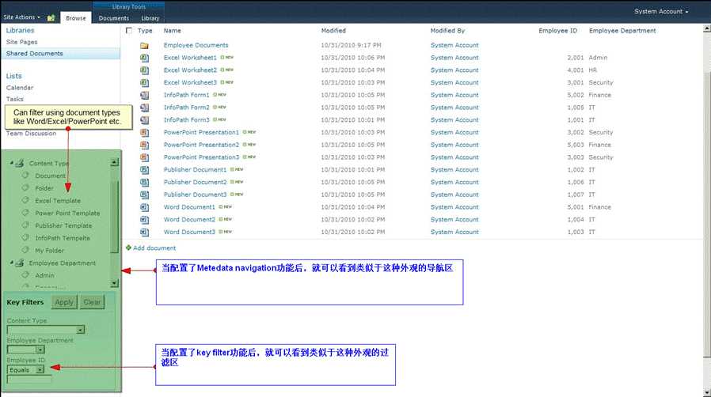
Task: Click the tag icon beside Excel Template
Action: tap(25, 200)
